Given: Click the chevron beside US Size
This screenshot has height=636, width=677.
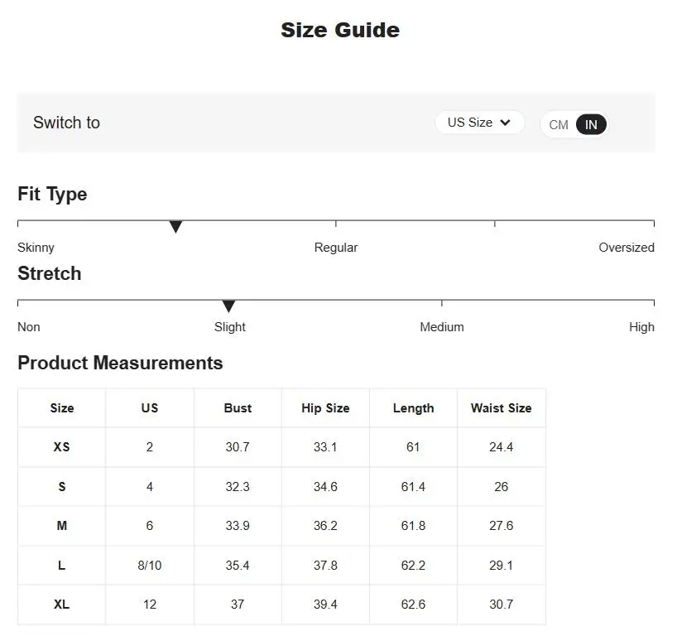Looking at the screenshot, I should [505, 123].
